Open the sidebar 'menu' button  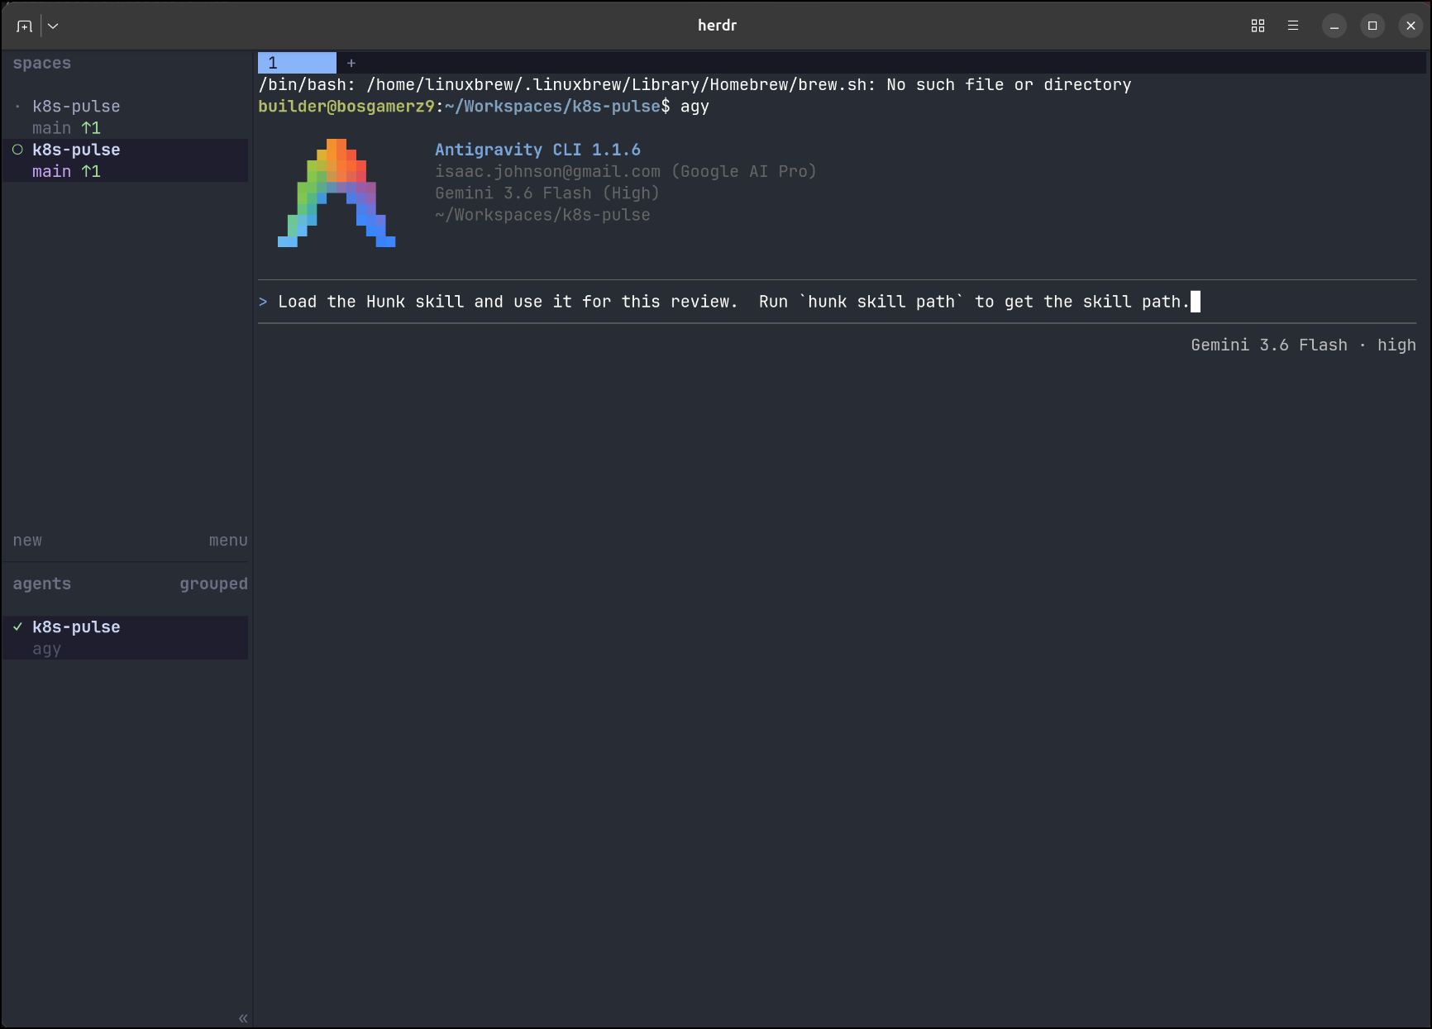point(228,541)
